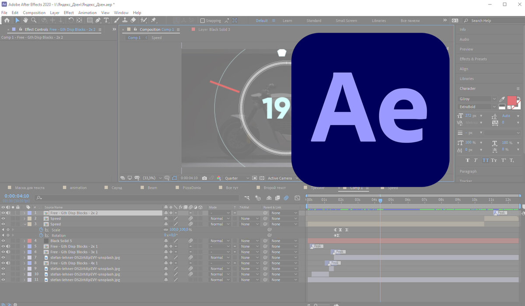
Task: Open the Quarter resolution dropdown
Action: (237, 178)
